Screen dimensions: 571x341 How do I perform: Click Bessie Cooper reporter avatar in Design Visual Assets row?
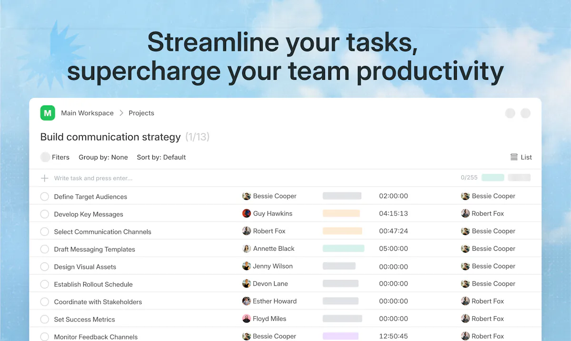pos(465,266)
